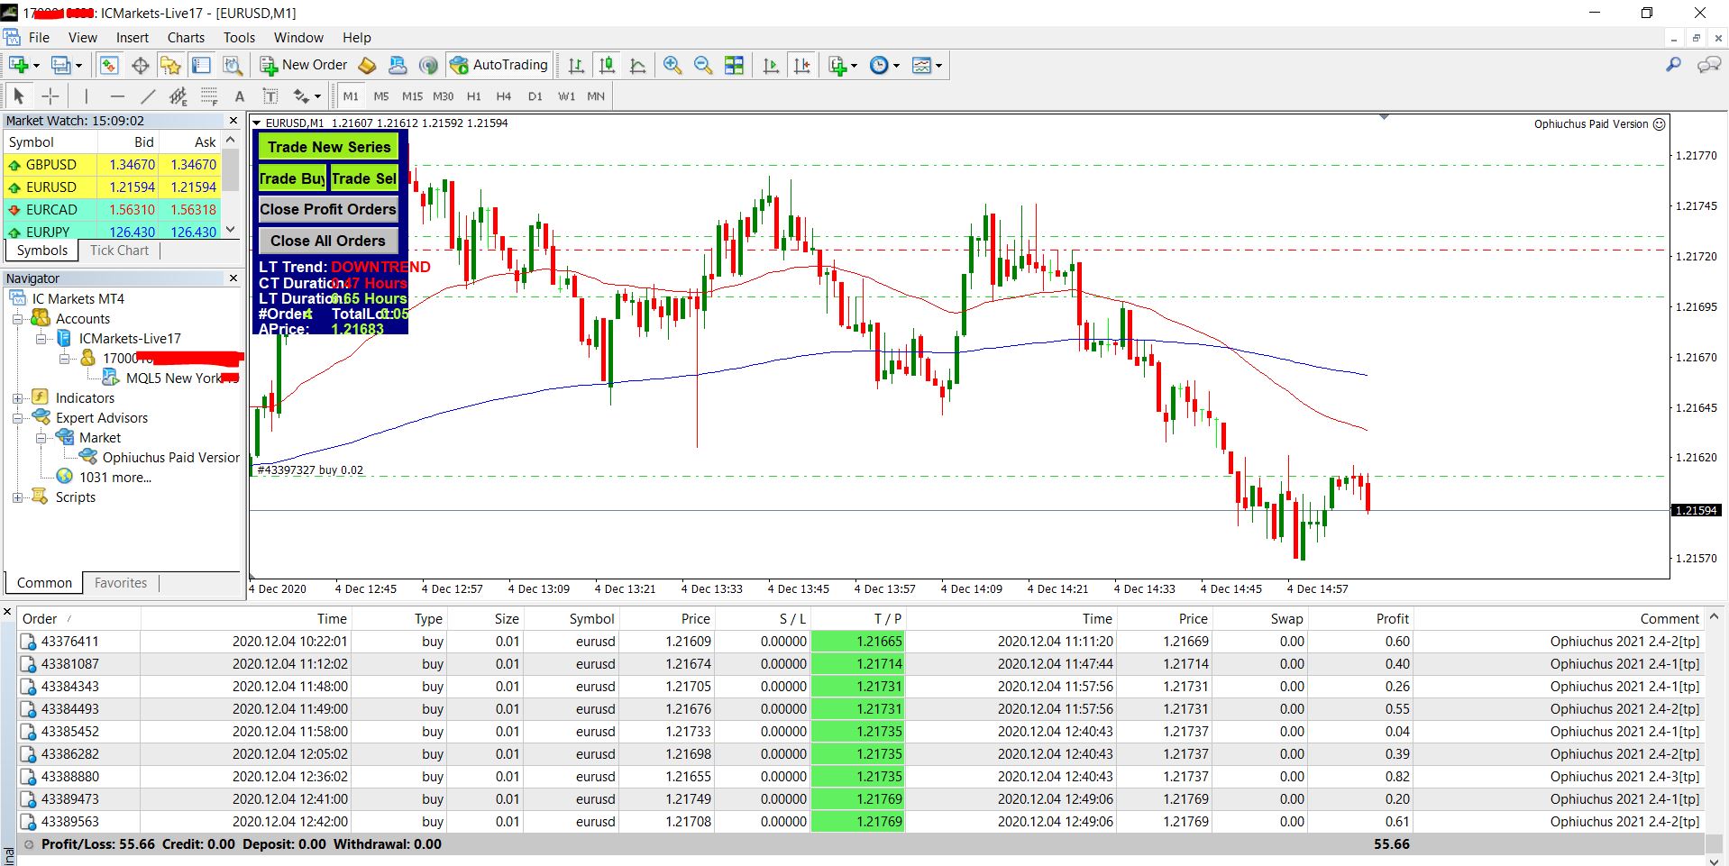1729x866 pixels.
Task: Zoom in on the chart
Action: click(672, 65)
